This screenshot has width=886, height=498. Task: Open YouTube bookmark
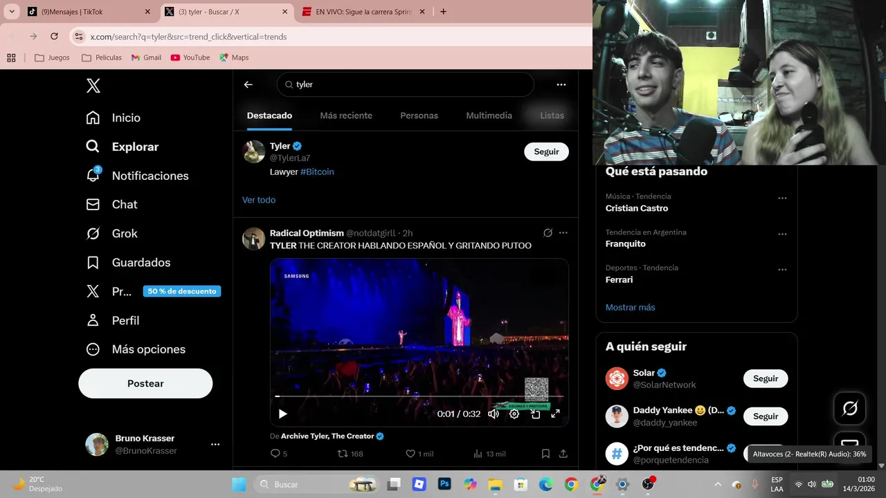[190, 57]
